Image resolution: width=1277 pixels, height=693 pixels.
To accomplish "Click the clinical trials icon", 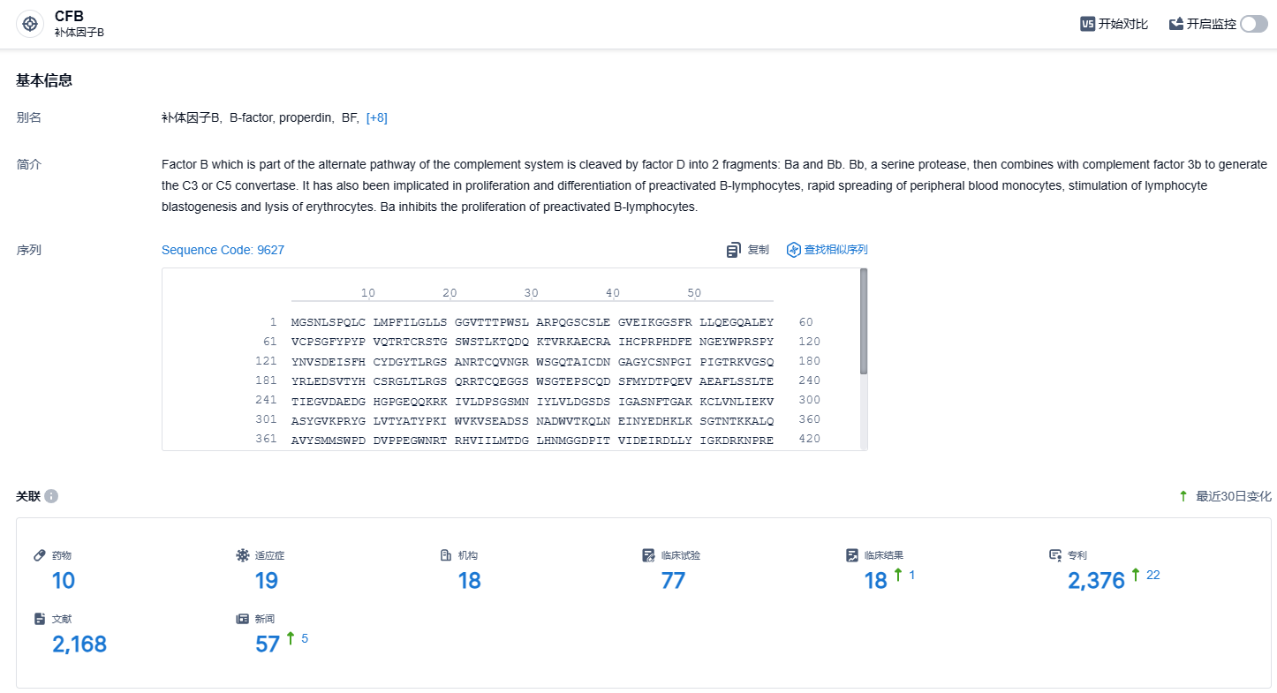I will tap(649, 555).
